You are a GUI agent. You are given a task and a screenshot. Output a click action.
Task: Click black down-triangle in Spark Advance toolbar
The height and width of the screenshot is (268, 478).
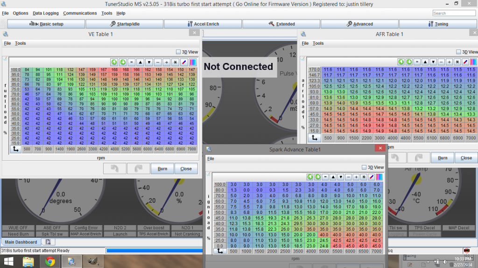point(341,177)
